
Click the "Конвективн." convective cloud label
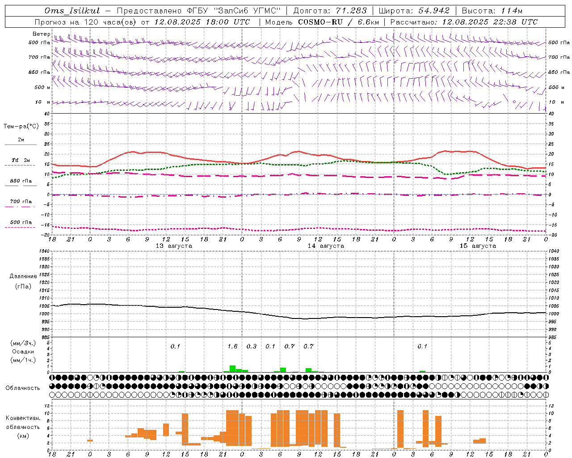(x=23, y=418)
